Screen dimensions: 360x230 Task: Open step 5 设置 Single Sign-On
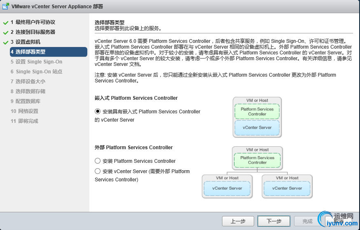(36, 62)
